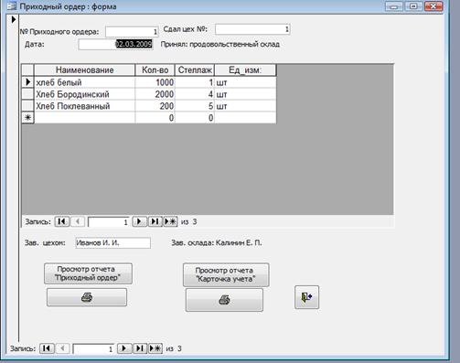This screenshot has width=460, height=363.
Task: Add new record in main form navigator
Action: point(155,348)
